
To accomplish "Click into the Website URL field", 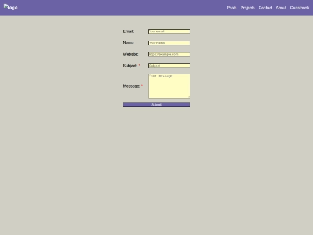I will pyautogui.click(x=169, y=54).
